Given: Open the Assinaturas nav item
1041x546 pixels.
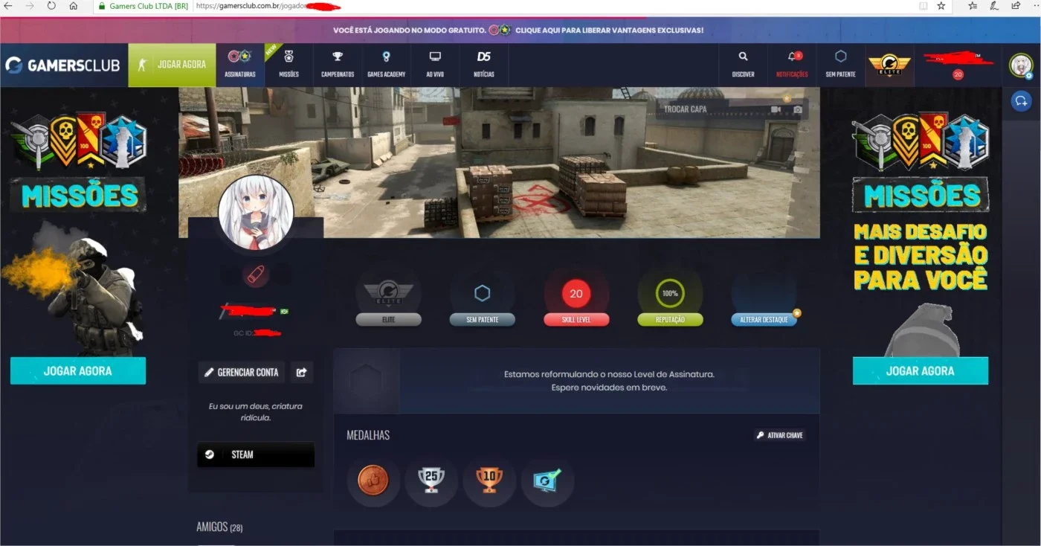Looking at the screenshot, I should (240, 65).
